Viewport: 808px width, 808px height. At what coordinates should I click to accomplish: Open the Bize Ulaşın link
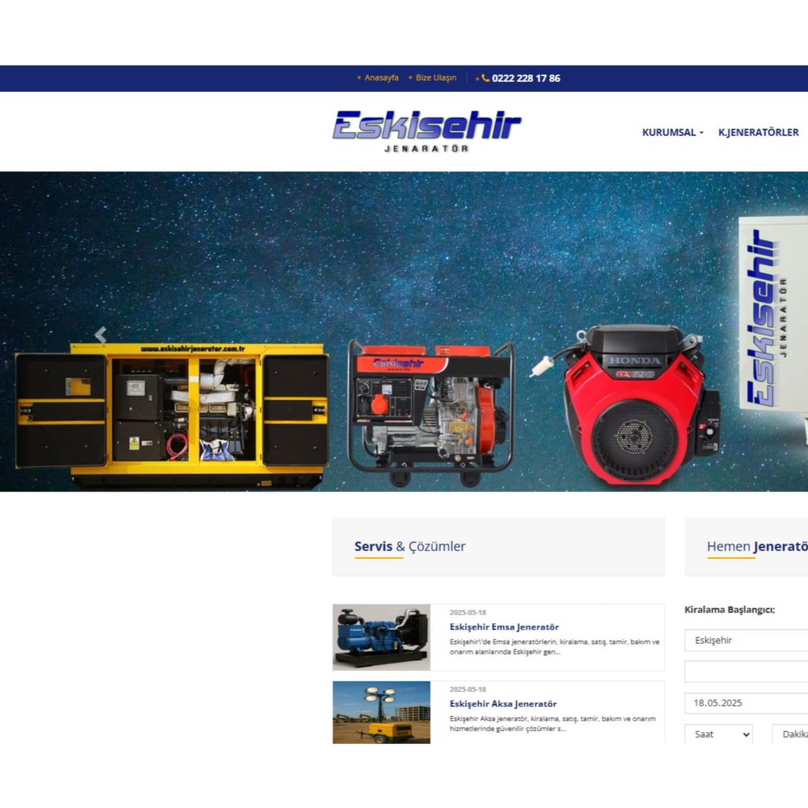click(x=436, y=78)
